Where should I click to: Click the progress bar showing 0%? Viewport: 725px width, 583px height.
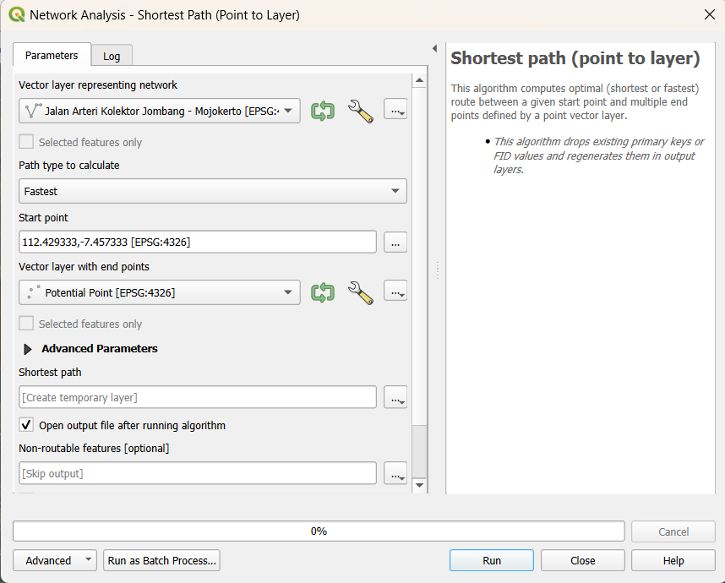pyautogui.click(x=320, y=531)
